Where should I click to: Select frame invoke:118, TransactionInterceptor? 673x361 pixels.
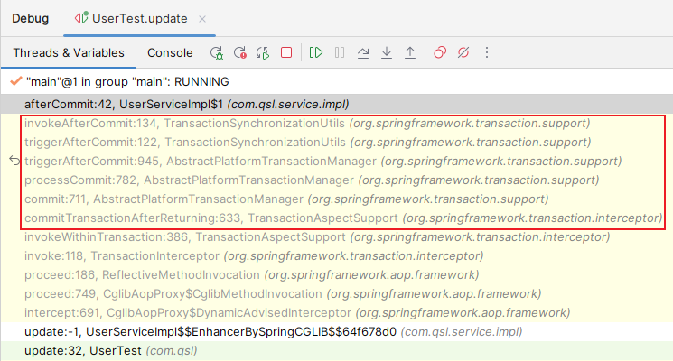[x=337, y=256]
